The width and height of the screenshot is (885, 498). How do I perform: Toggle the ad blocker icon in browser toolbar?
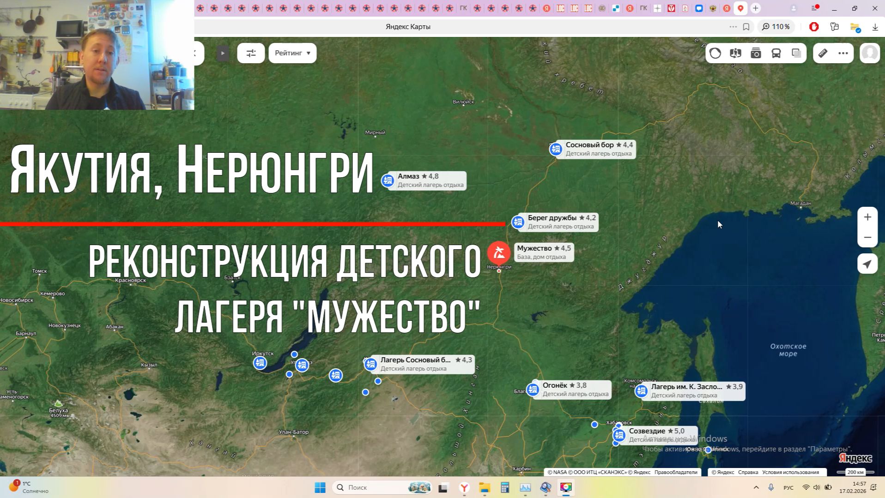click(x=813, y=27)
